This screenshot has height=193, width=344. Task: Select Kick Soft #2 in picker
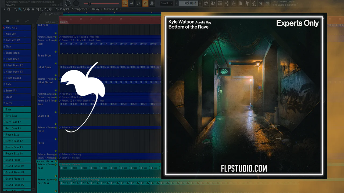click(17, 40)
